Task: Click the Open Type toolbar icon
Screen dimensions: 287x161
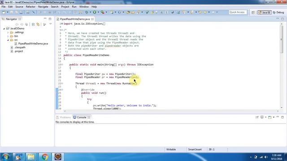Action: click(x=128, y=12)
